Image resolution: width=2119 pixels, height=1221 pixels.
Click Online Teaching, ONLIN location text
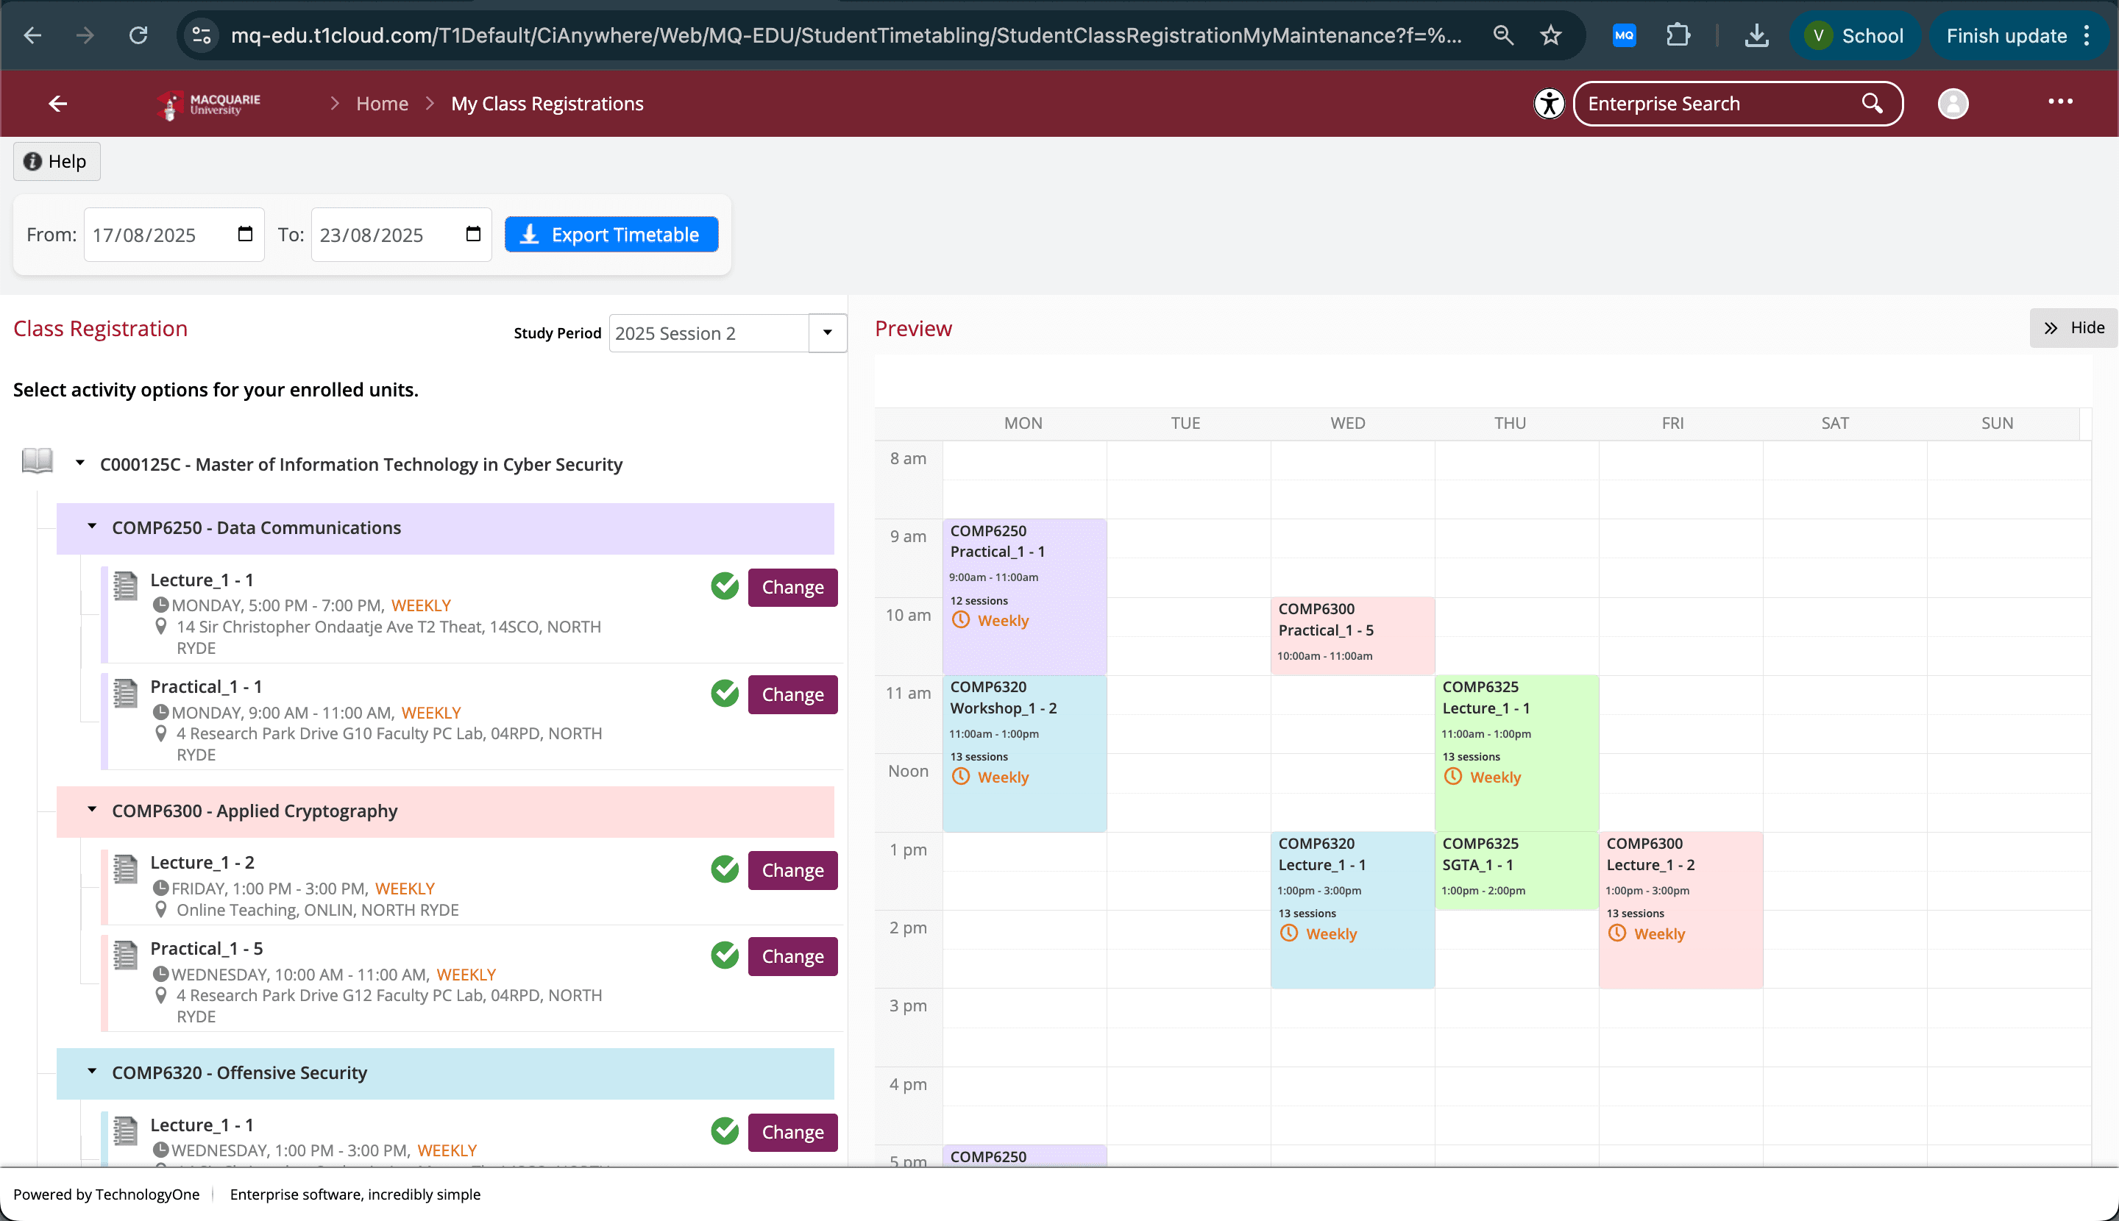[x=317, y=910]
